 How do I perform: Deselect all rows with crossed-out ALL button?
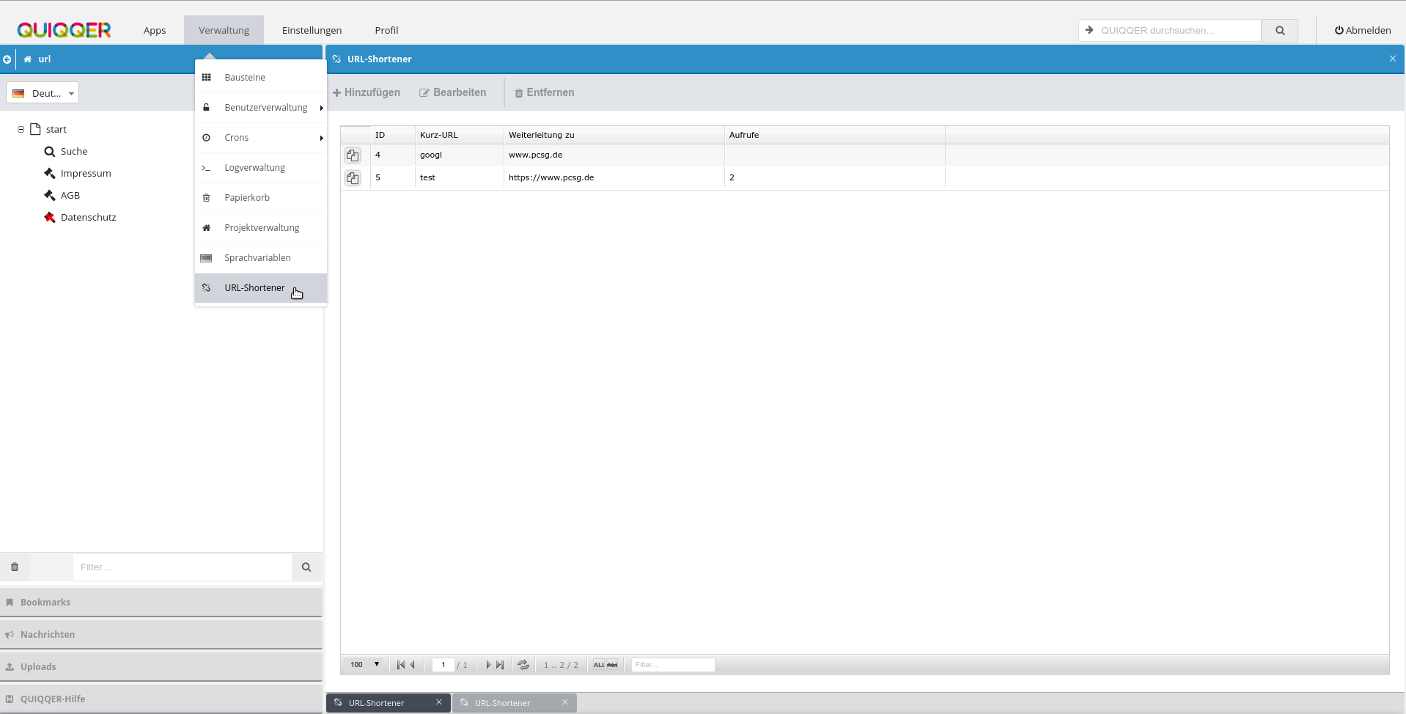(612, 665)
